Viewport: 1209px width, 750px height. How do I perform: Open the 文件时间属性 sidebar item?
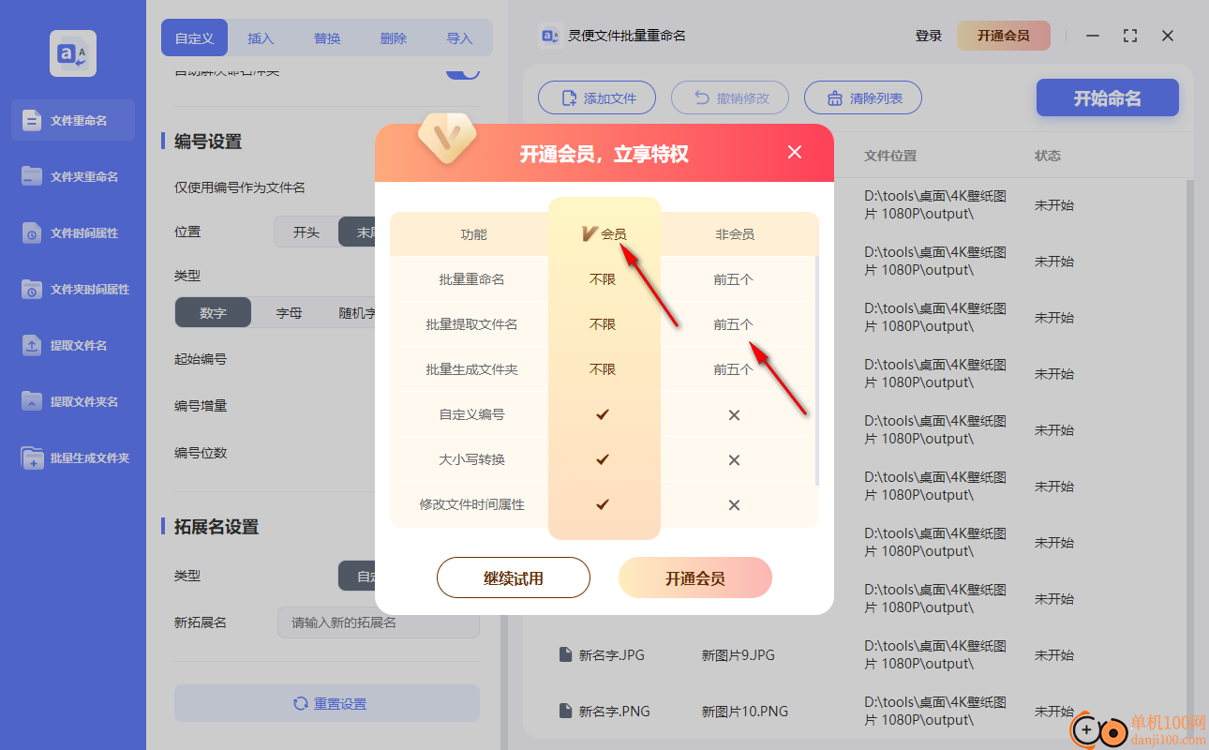click(x=73, y=232)
